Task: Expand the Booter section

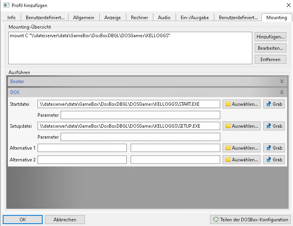Action: click(x=282, y=81)
